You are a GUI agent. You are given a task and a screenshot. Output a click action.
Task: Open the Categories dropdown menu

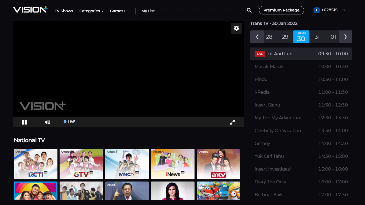pyautogui.click(x=91, y=11)
